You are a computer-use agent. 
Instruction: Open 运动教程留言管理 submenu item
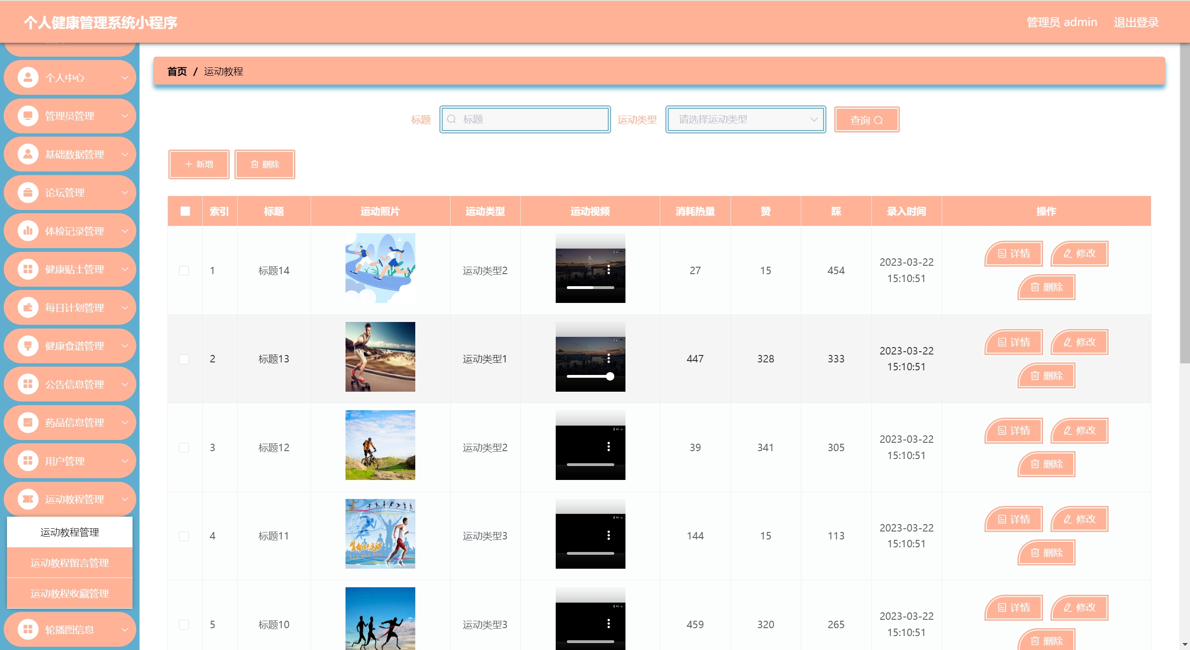[x=70, y=563]
